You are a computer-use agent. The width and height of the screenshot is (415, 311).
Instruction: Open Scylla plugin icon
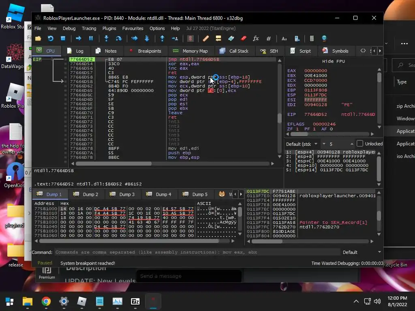[x=190, y=38]
